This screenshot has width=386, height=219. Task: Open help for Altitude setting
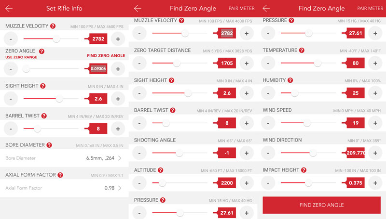(x=161, y=170)
